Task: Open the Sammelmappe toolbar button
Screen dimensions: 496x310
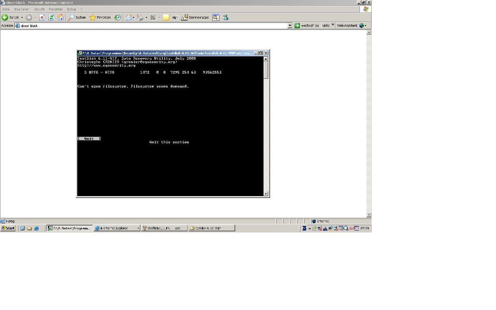Action: coord(195,17)
